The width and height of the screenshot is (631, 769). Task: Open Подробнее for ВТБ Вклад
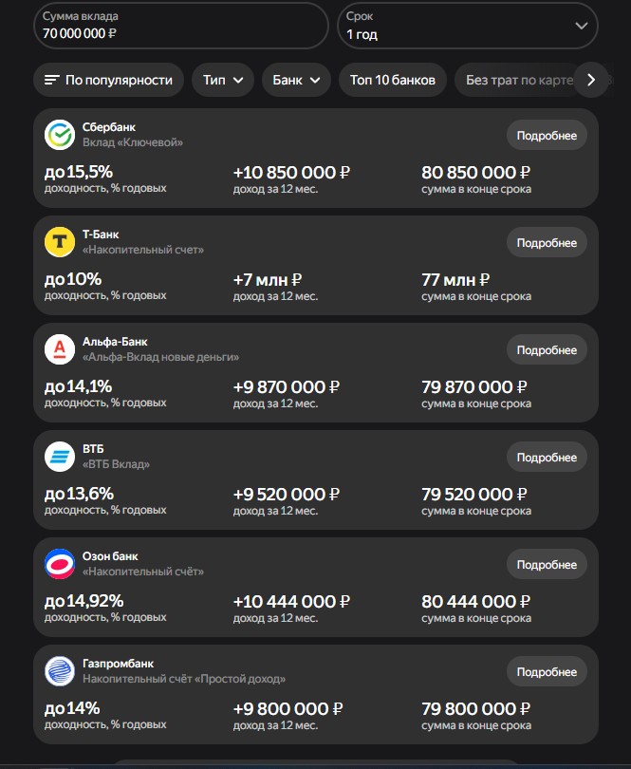coord(547,457)
